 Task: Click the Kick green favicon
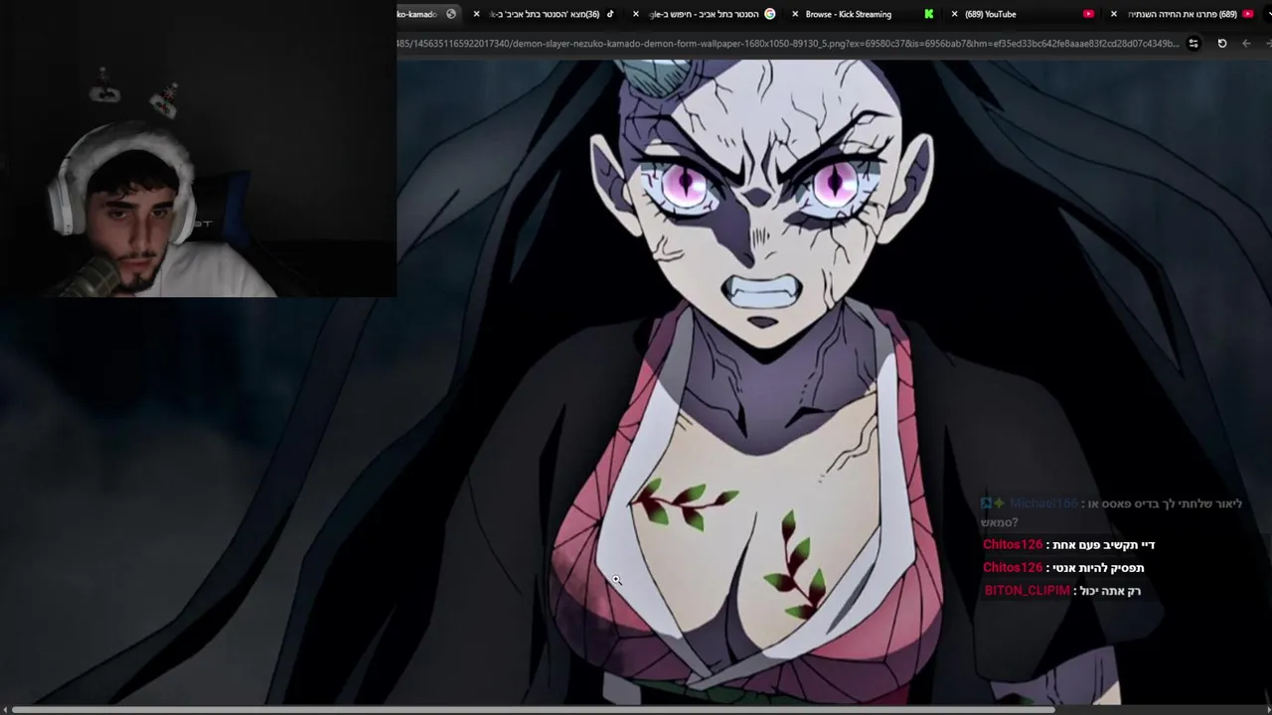pyautogui.click(x=928, y=14)
